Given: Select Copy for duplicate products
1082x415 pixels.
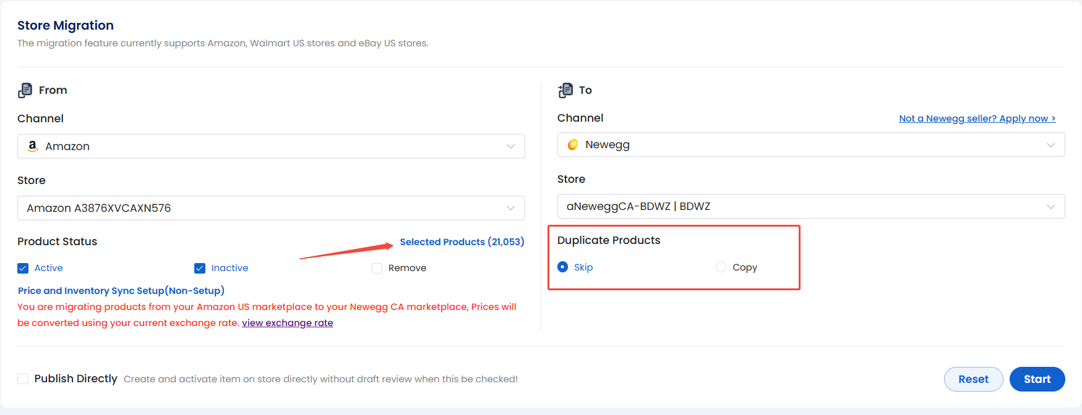Looking at the screenshot, I should click(721, 267).
